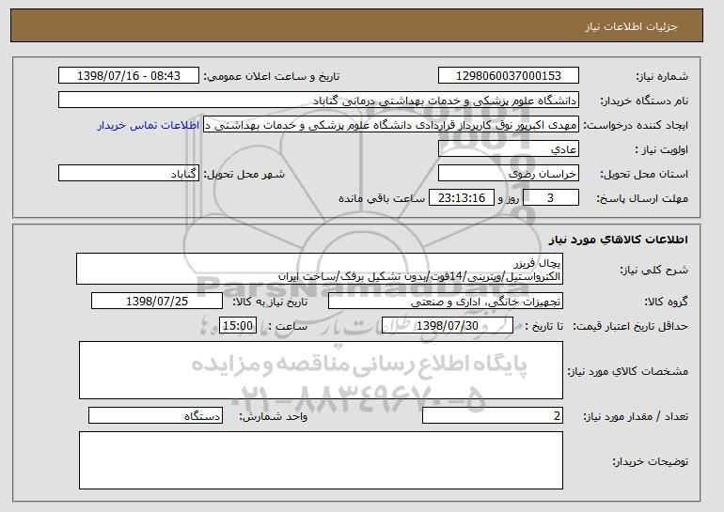The image size is (724, 512).
Task: Click the label نام دستگاه خریدار
Action: pos(644,101)
